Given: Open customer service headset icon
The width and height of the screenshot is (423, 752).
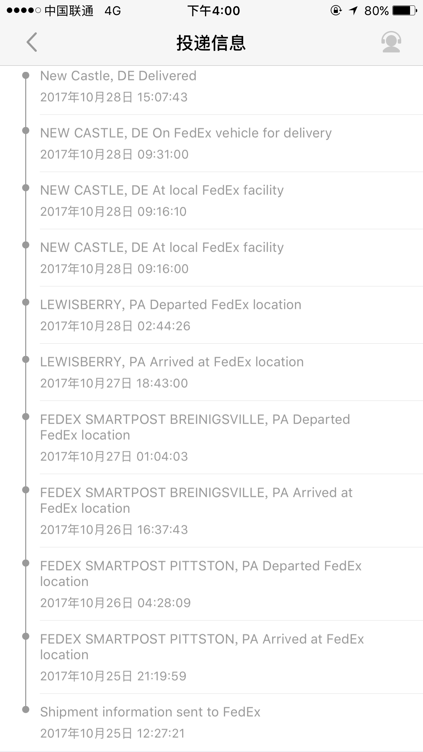Looking at the screenshot, I should coord(391,42).
